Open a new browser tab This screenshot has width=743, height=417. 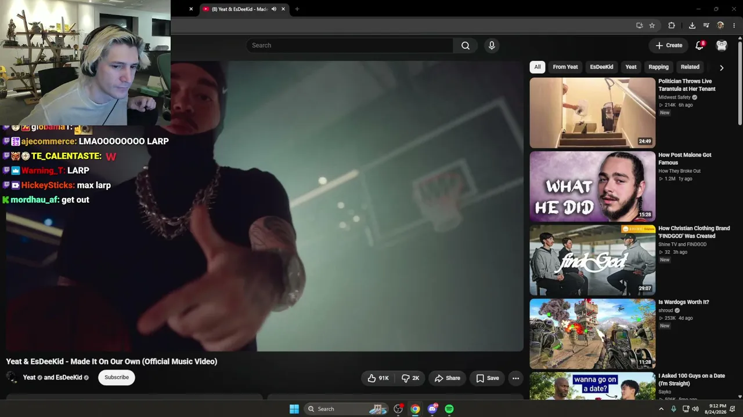tap(297, 9)
